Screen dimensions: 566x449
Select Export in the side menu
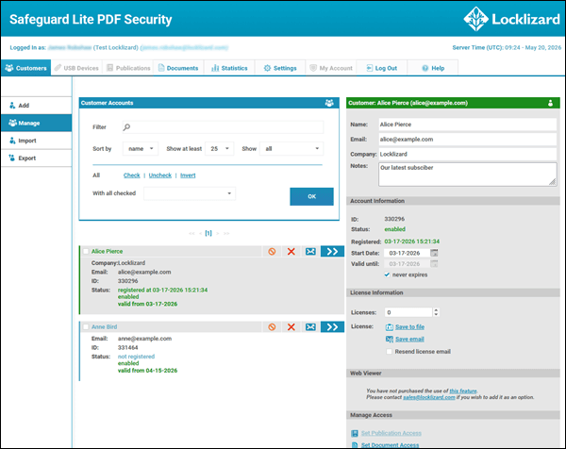[36, 158]
